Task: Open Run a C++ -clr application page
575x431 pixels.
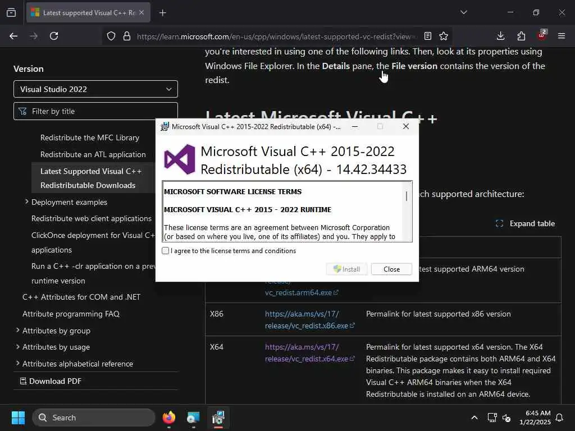Action: (93, 273)
